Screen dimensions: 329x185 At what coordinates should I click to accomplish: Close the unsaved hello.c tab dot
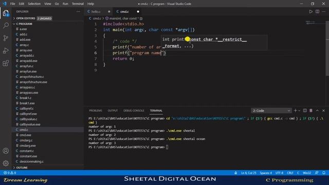pos(109,11)
